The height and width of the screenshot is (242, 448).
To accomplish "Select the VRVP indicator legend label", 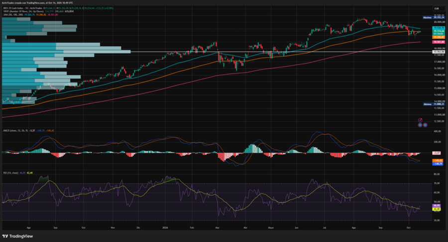I will pyautogui.click(x=23, y=11).
